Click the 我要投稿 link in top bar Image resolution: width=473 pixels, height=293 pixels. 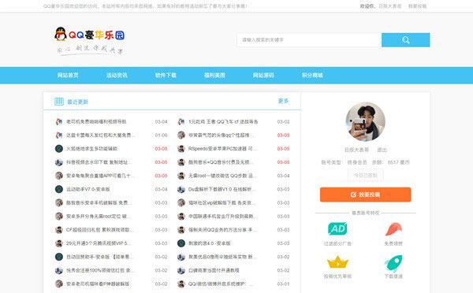point(417,6)
